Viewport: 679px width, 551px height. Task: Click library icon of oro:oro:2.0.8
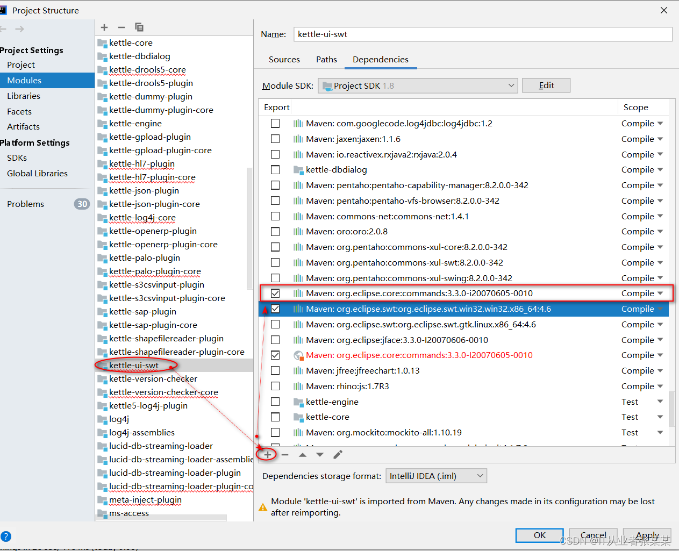298,232
